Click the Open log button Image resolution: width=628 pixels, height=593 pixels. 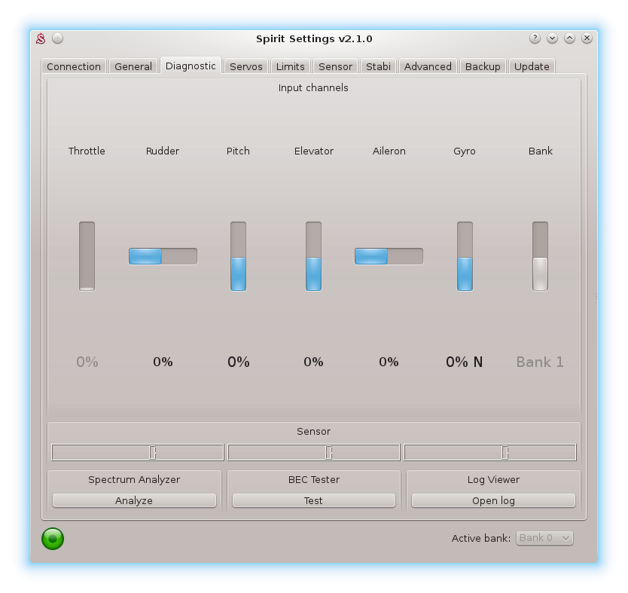(x=493, y=500)
